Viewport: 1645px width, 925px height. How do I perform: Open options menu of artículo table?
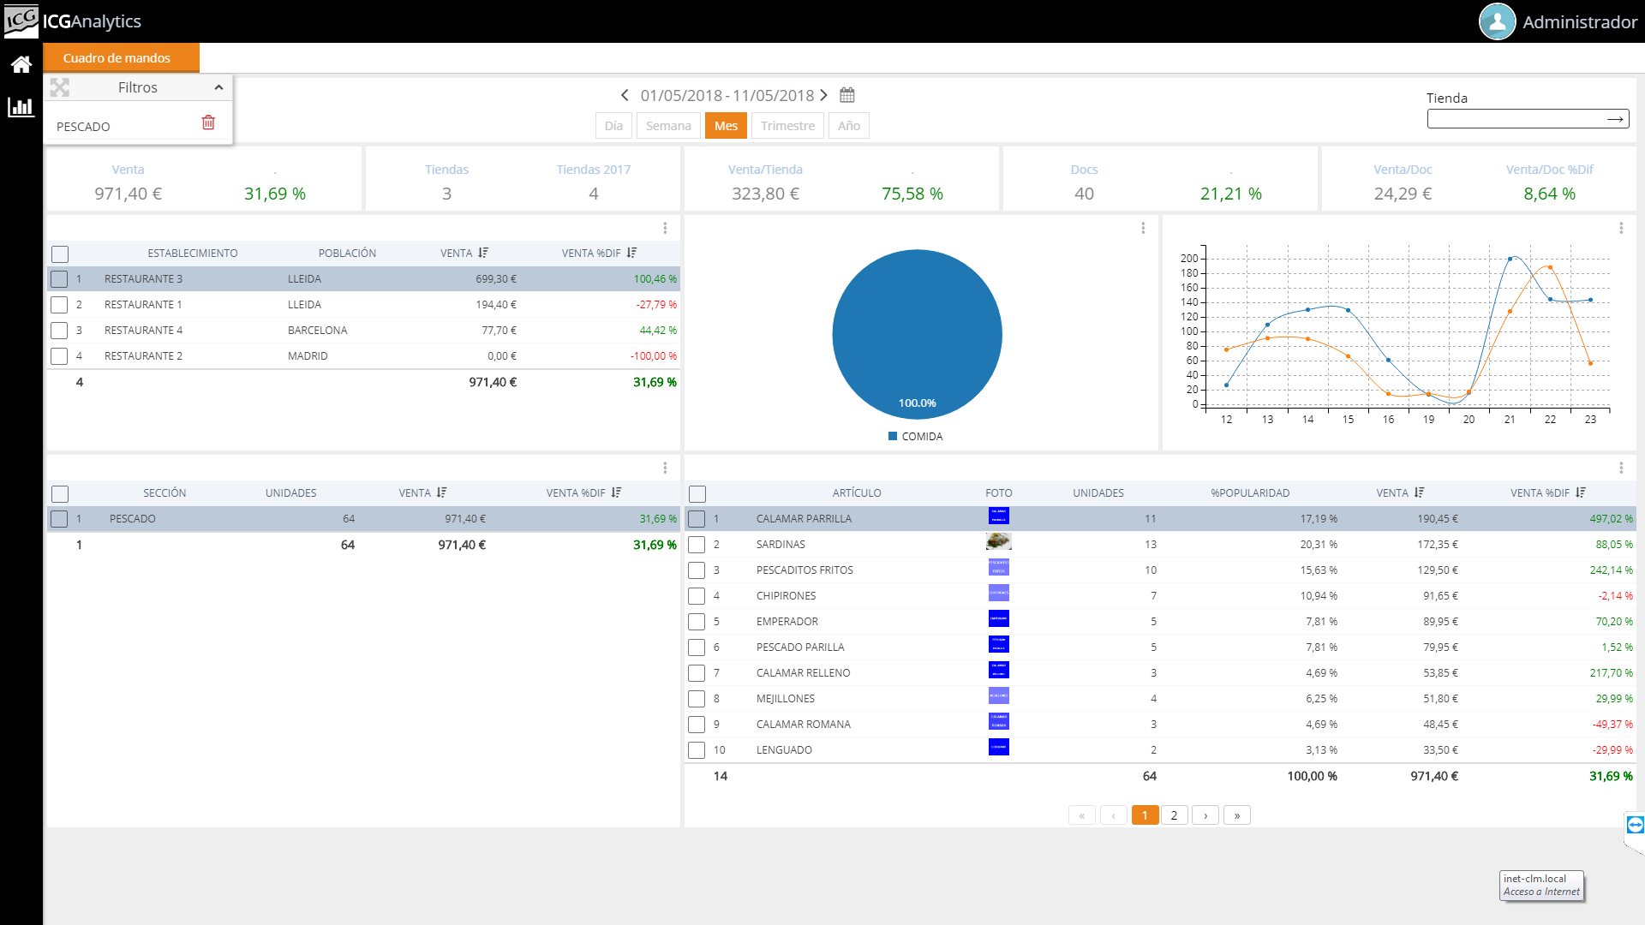pyautogui.click(x=1621, y=468)
